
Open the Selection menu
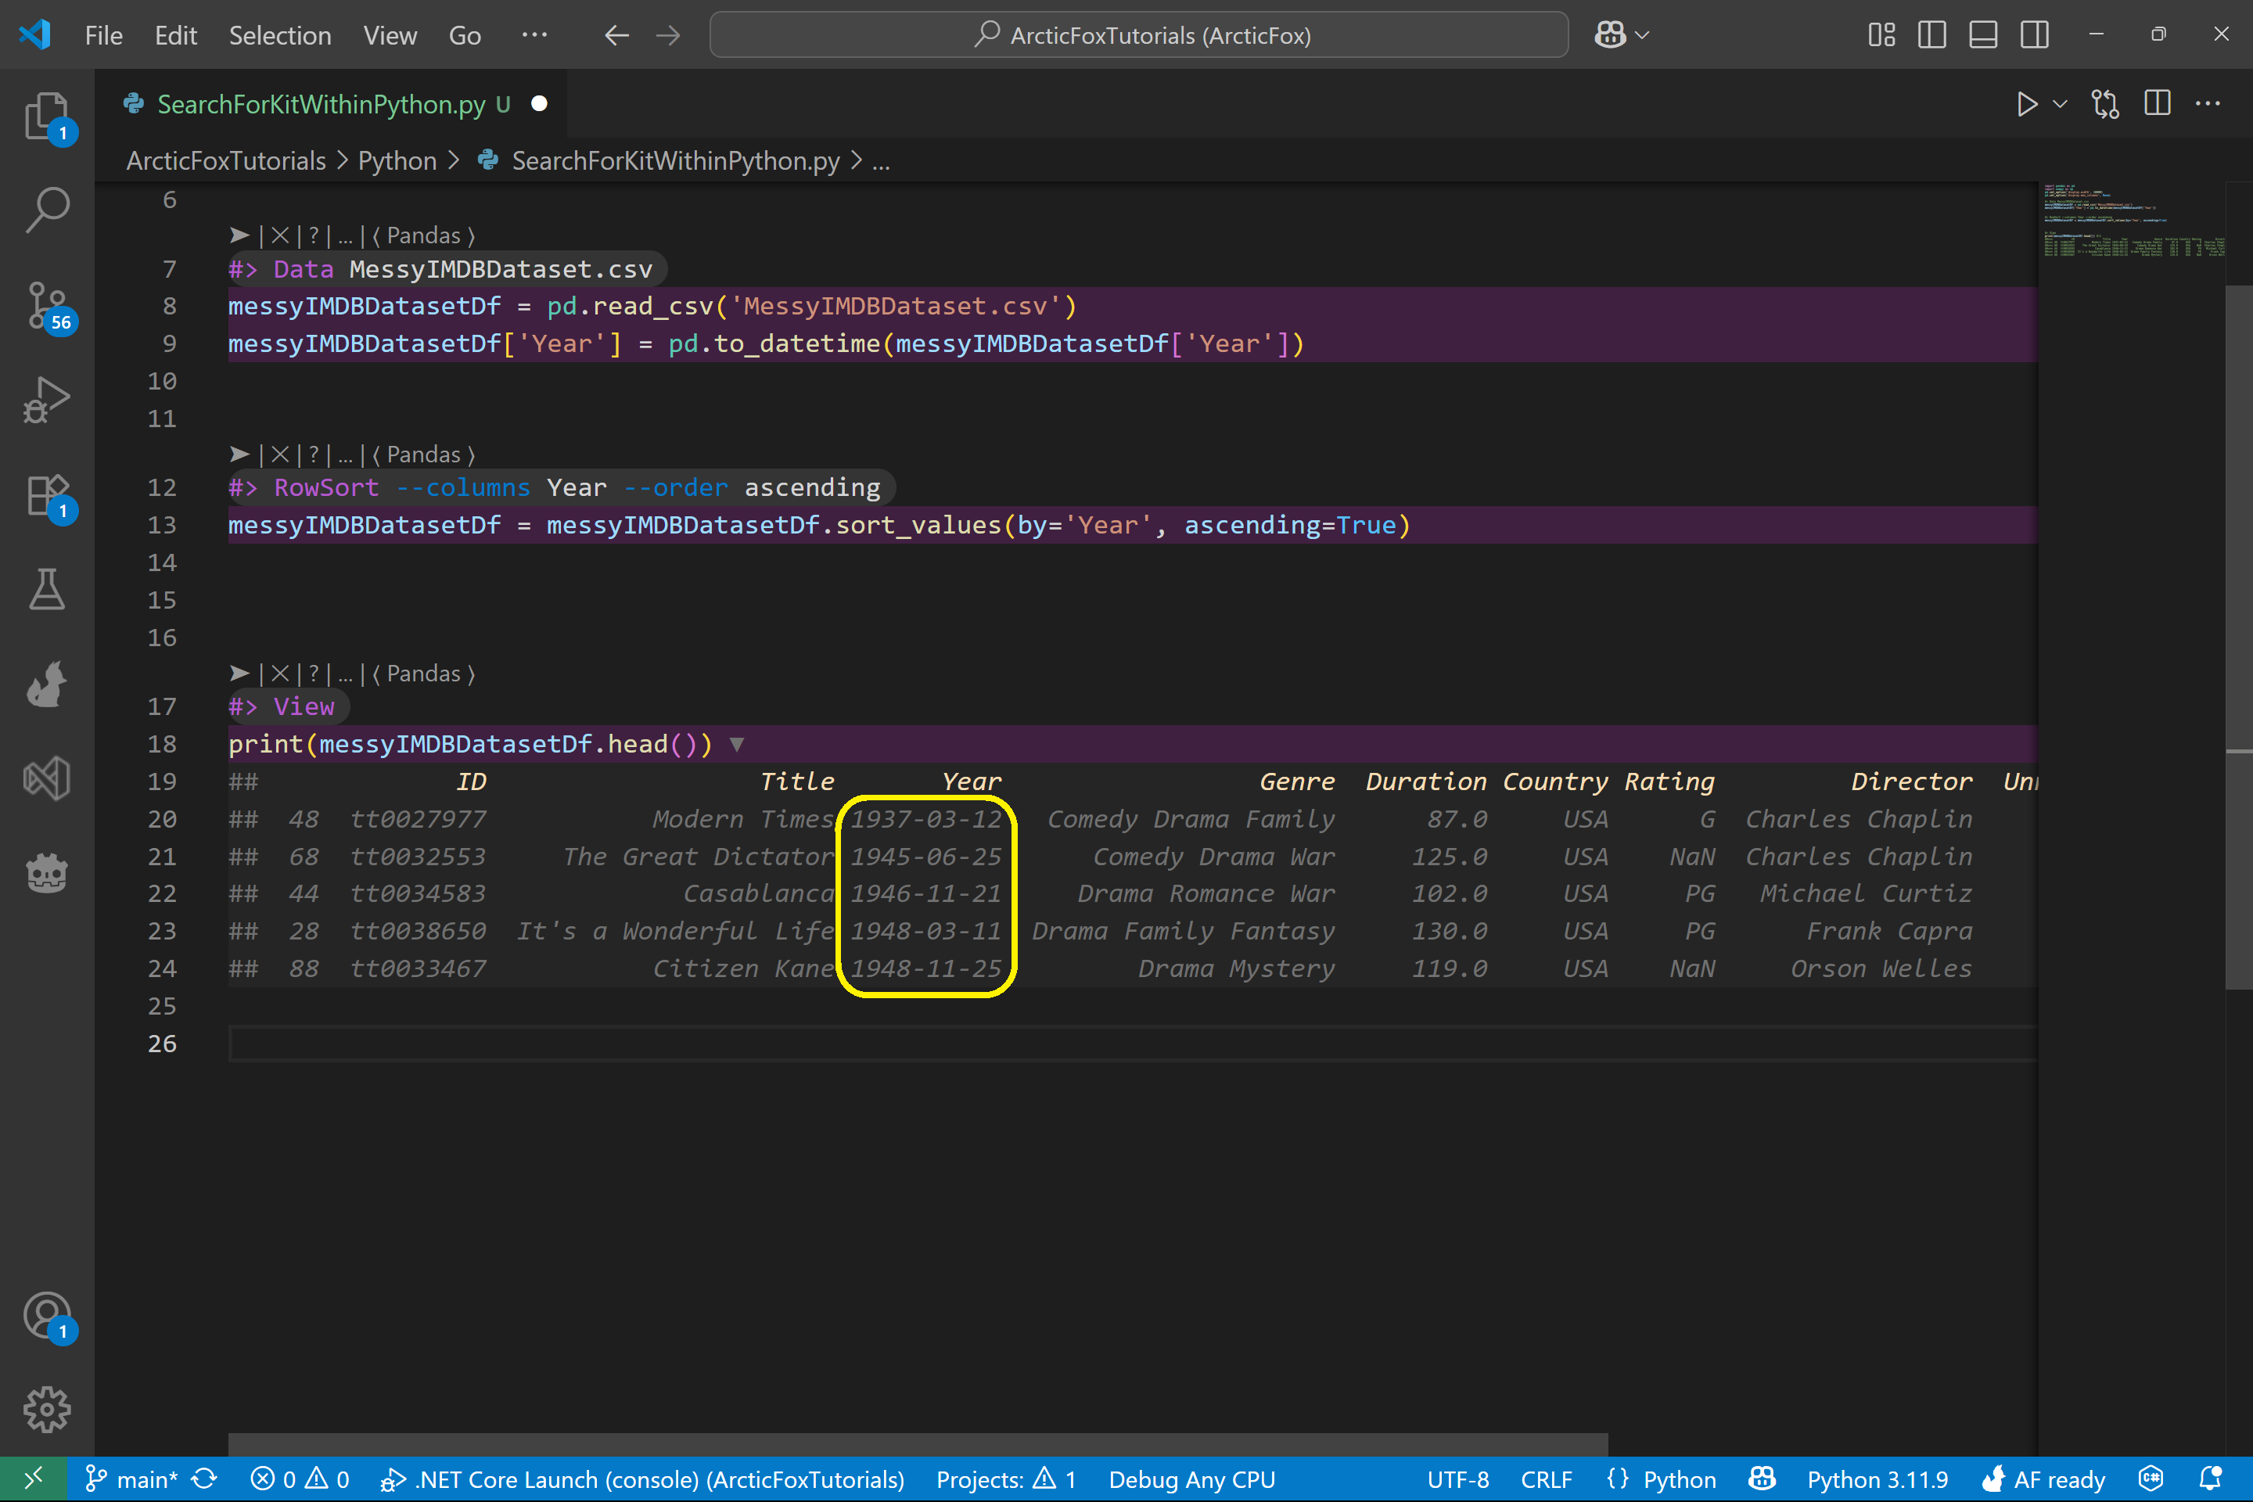click(280, 35)
